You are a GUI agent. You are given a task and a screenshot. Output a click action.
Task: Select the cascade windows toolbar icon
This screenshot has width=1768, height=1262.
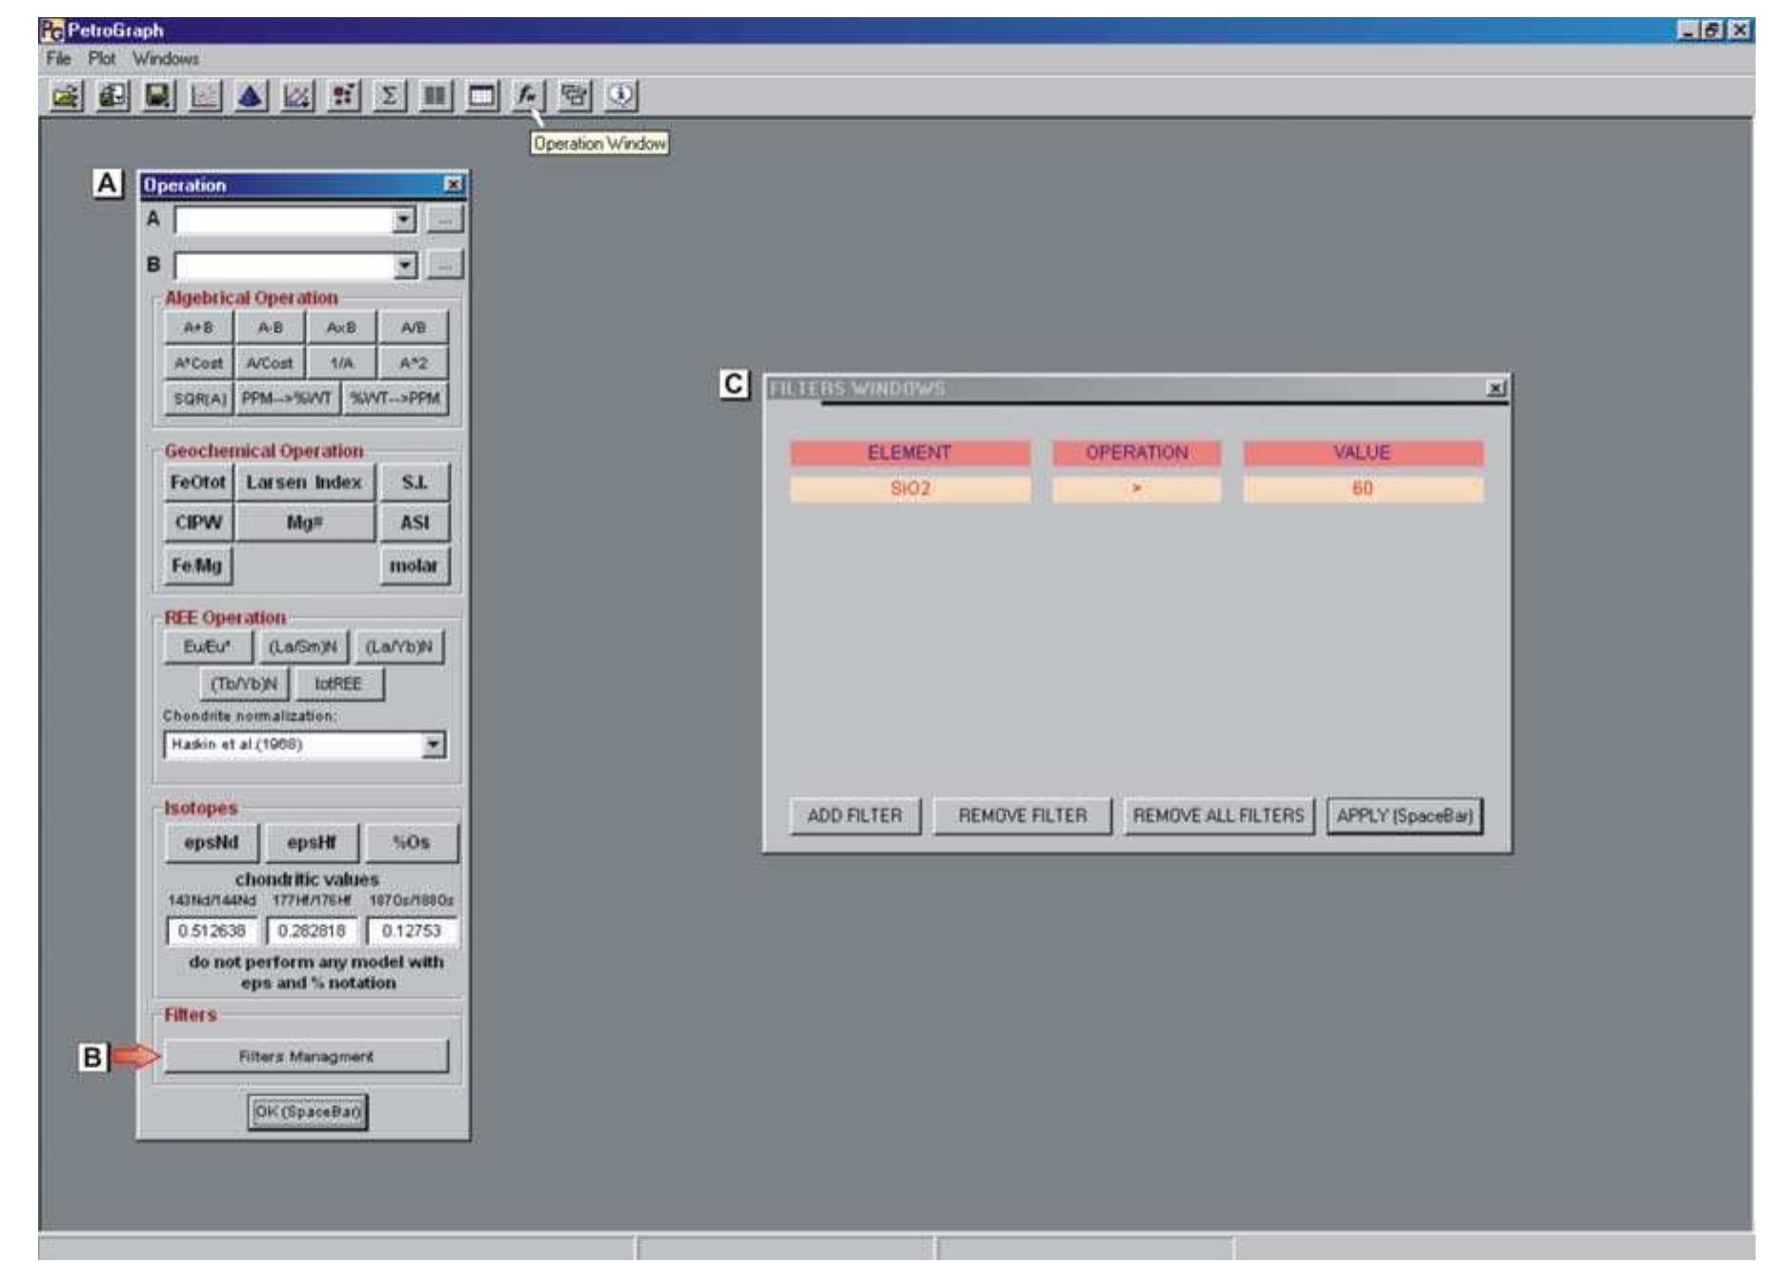click(572, 93)
